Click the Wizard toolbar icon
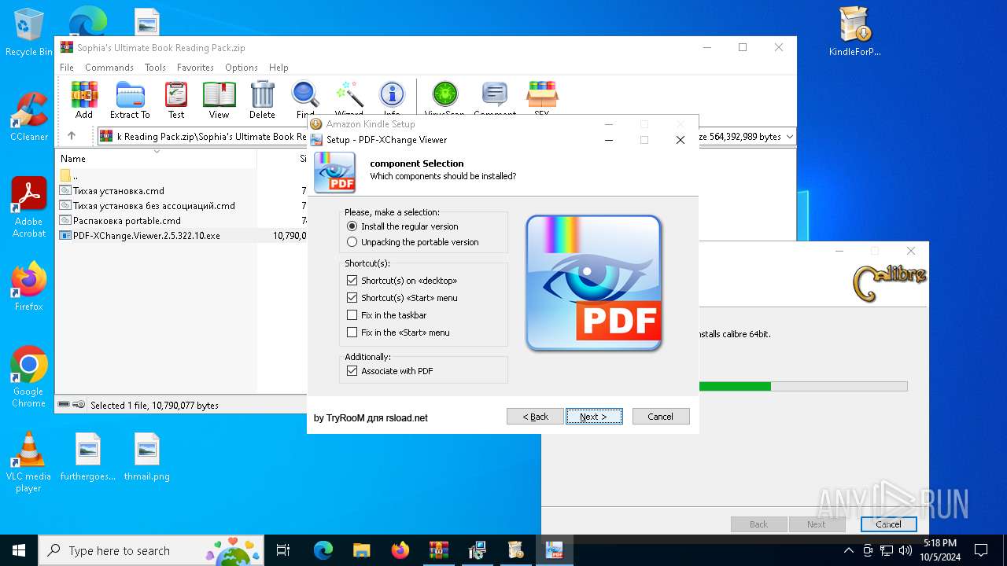Screen dimensions: 1007x566 coord(349,100)
